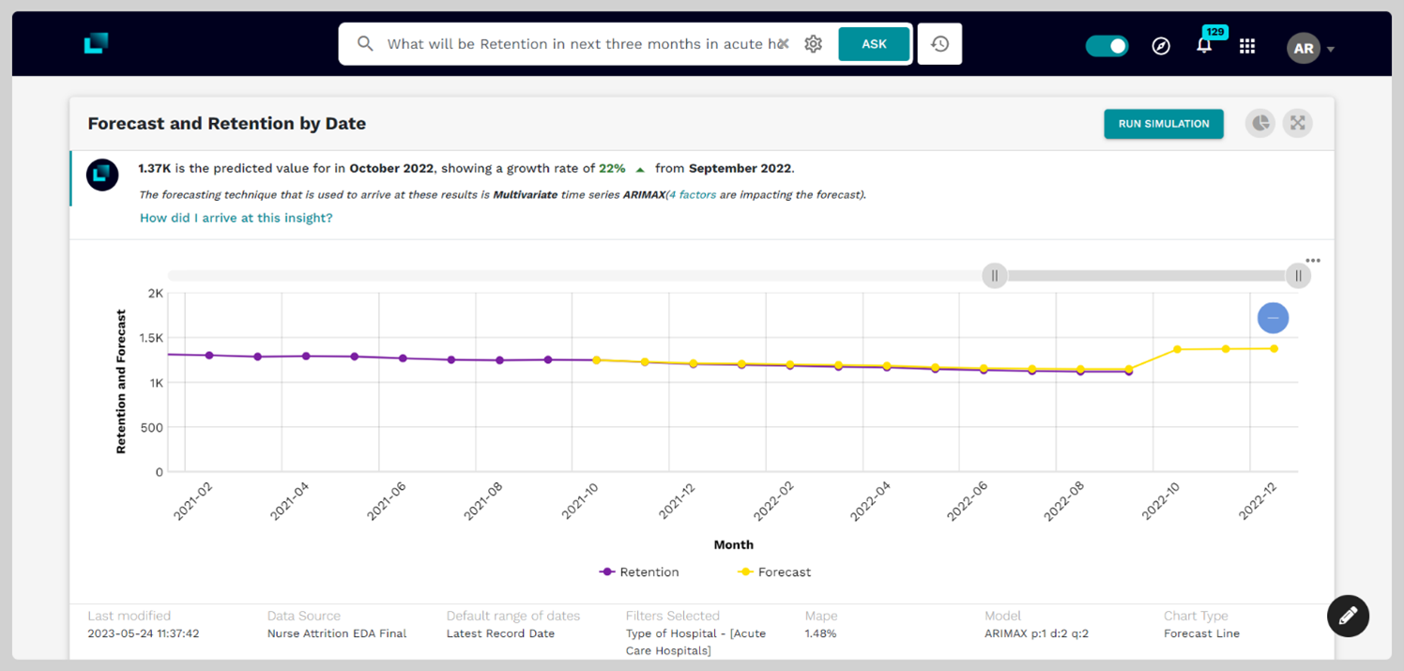Click 'ARIMAX p:1 d:2 q:2' model text

pyautogui.click(x=1037, y=633)
